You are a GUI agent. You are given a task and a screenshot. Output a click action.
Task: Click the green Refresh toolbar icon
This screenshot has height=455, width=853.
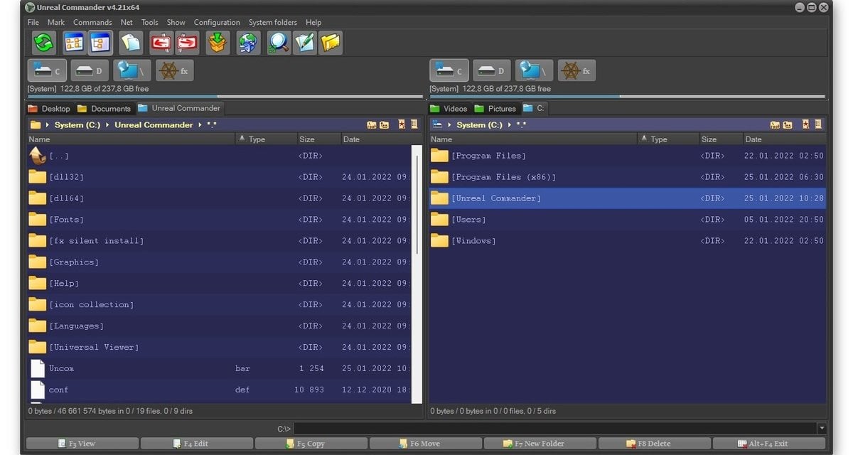[x=44, y=43]
